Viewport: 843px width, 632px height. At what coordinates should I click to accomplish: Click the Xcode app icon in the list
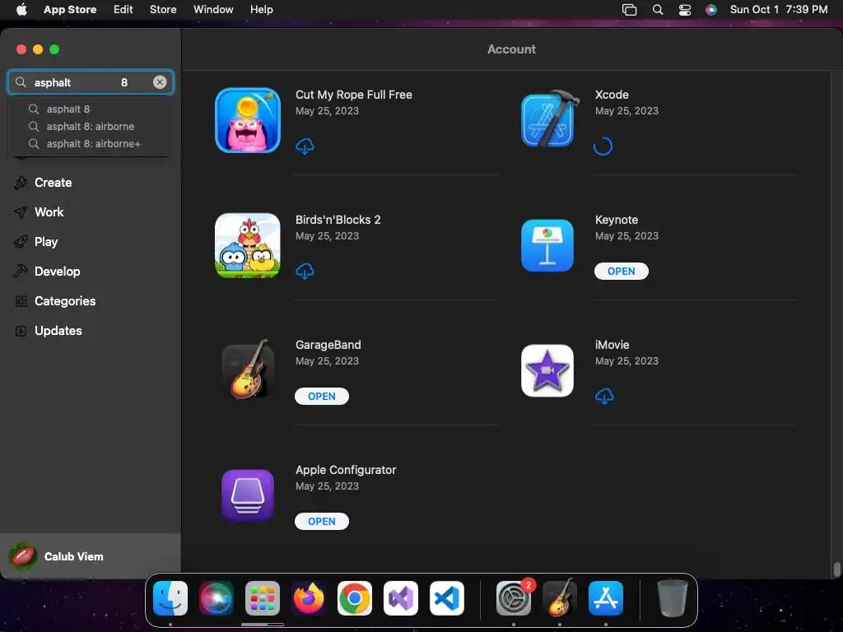549,119
